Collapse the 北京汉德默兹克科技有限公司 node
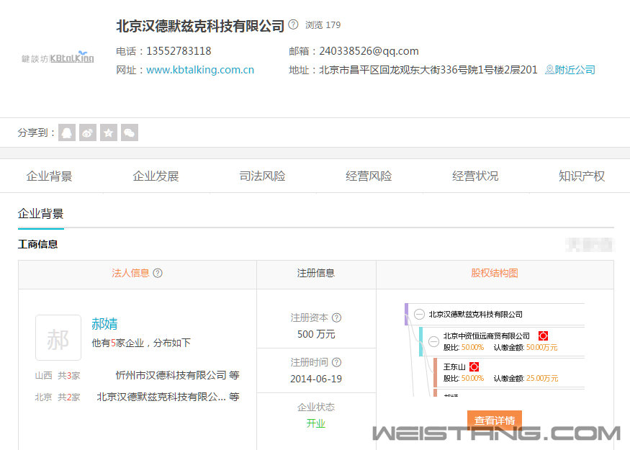The image size is (630, 450). [419, 314]
